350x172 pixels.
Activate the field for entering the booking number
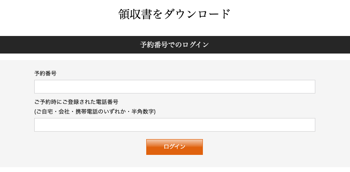[174, 86]
